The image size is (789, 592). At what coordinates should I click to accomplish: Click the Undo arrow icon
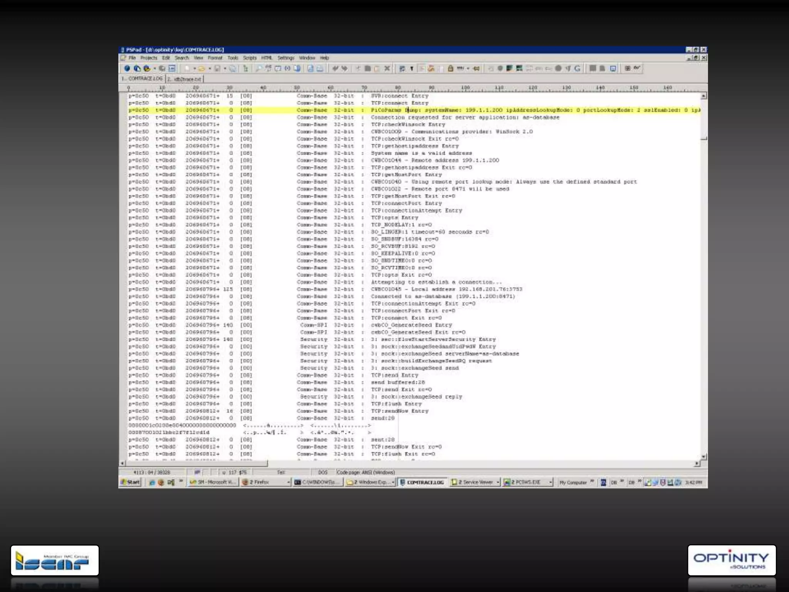336,68
